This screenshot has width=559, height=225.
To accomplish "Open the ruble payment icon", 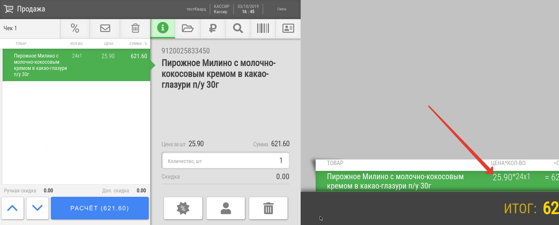I will click(213, 28).
